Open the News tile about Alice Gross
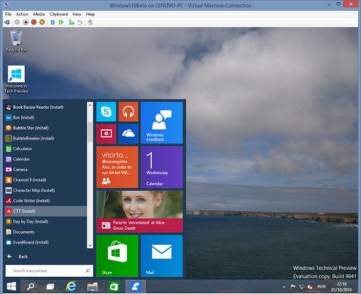 pos(139,211)
